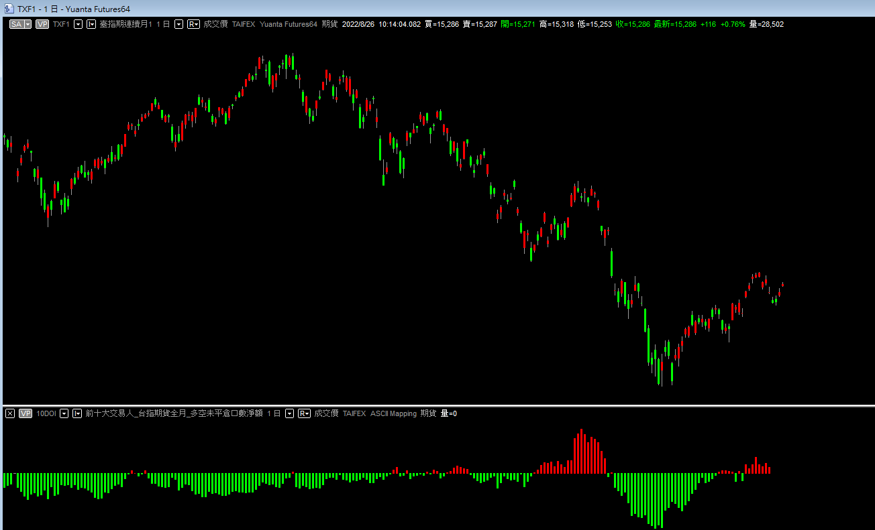Click the date 2022/8/26 in header

pos(358,24)
